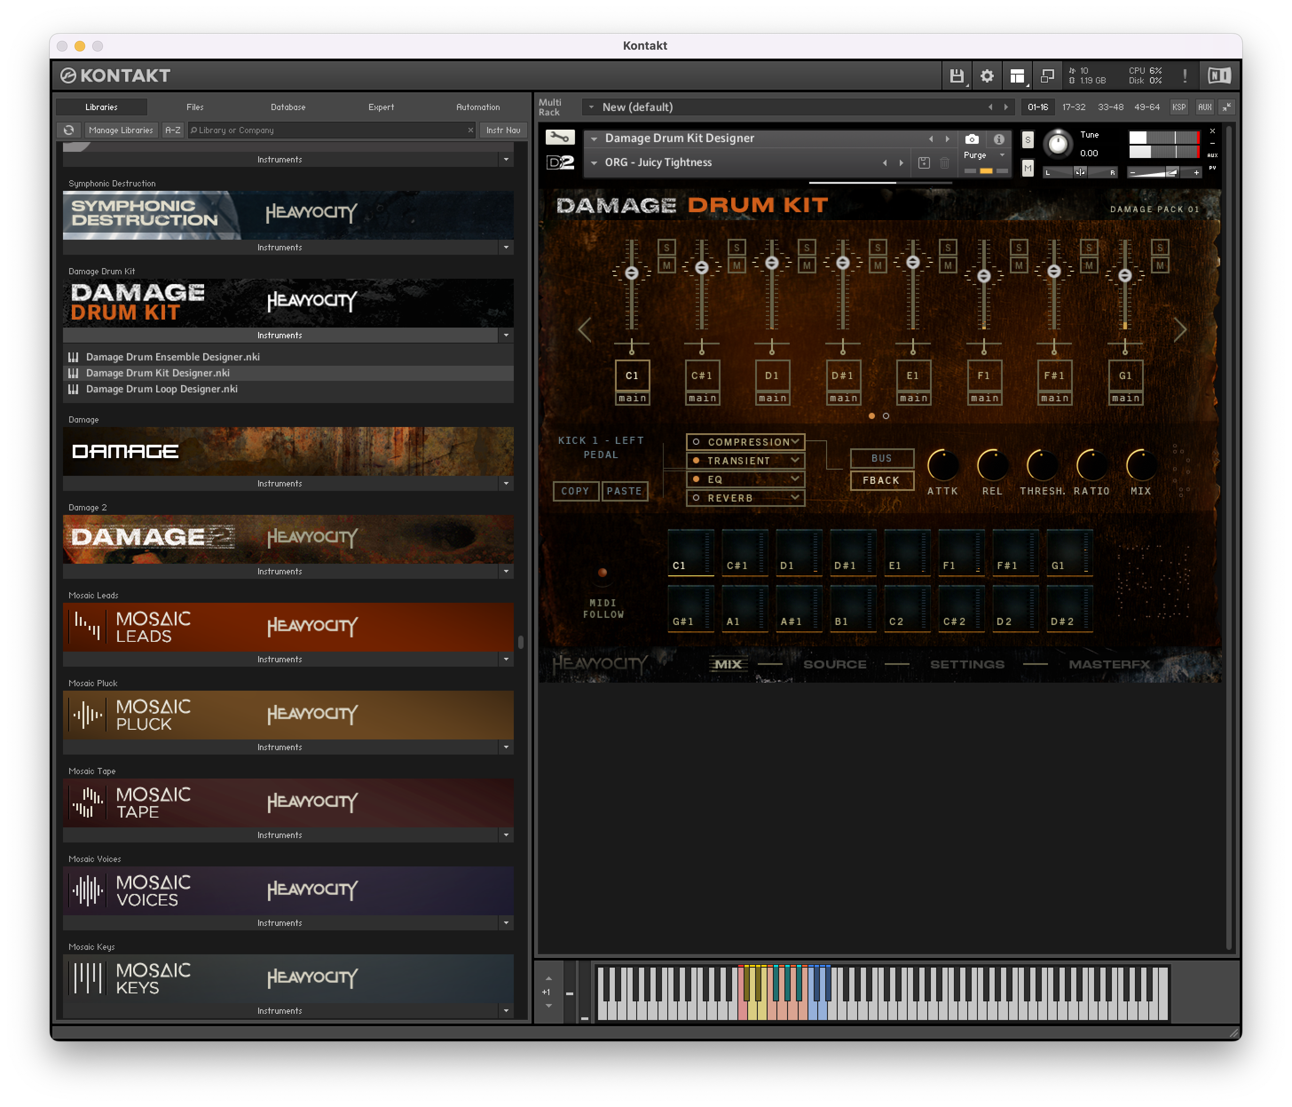This screenshot has height=1107, width=1292.
Task: Click the C1 channel fader handle
Action: (632, 273)
